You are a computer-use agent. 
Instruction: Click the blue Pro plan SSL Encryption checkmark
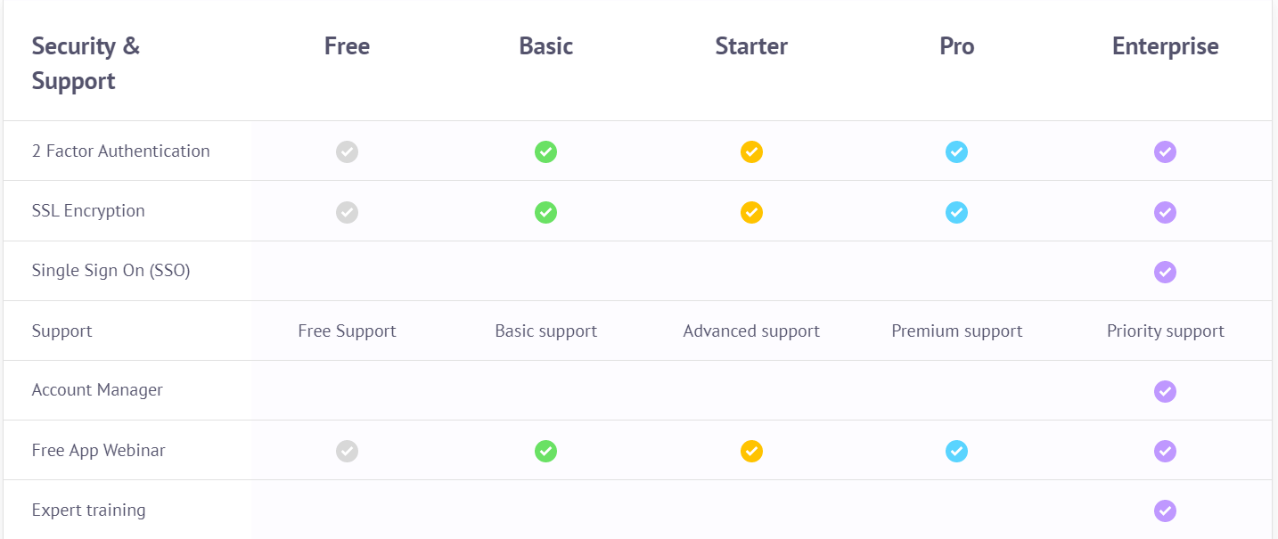pos(956,212)
